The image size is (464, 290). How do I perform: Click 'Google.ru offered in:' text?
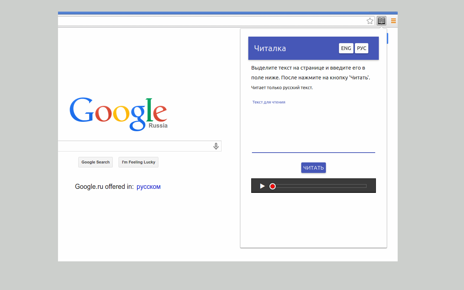pos(104,187)
